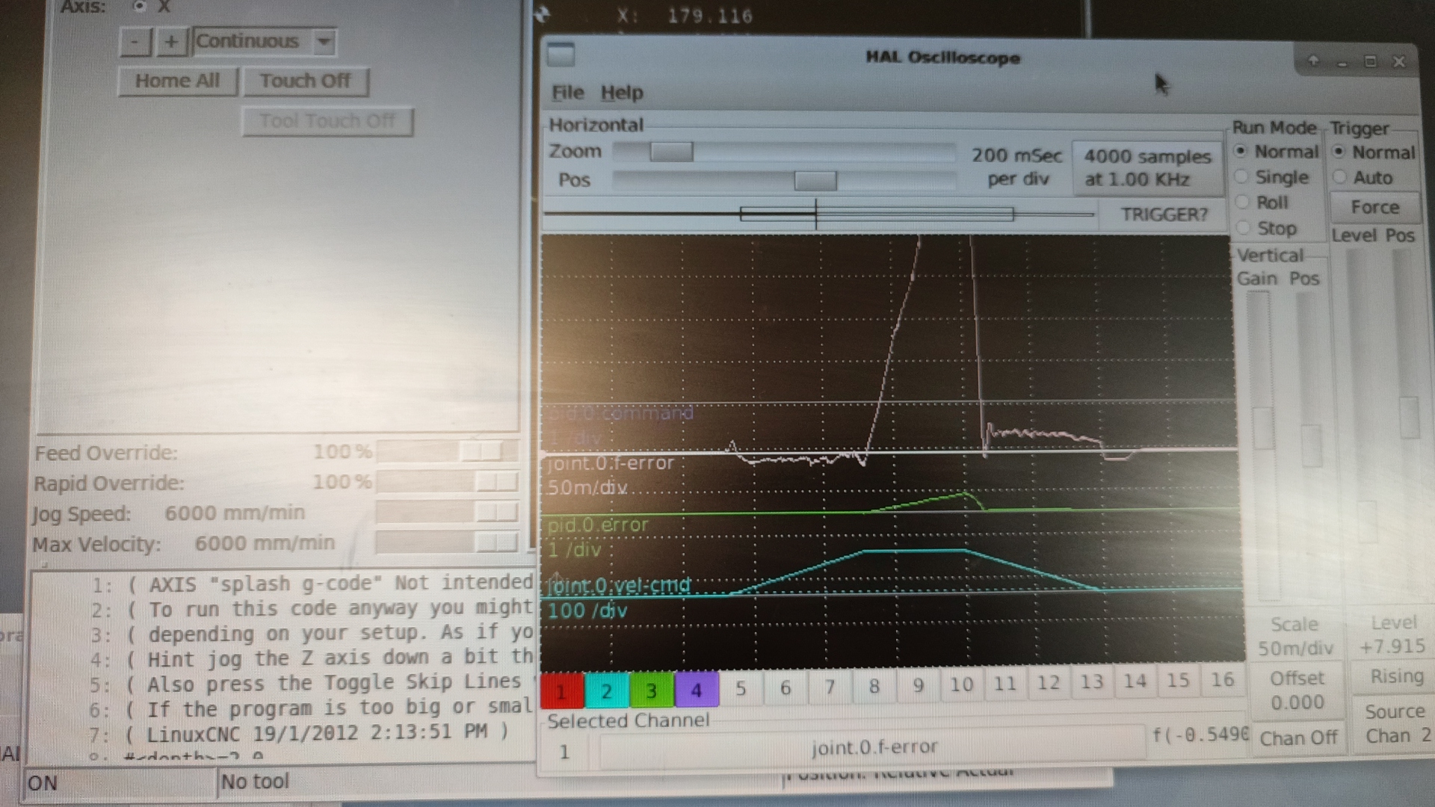Select green channel 3 button

(x=651, y=690)
